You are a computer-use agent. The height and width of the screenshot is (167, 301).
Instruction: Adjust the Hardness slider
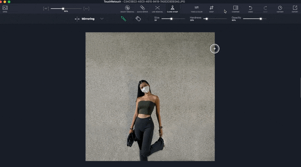207,19
